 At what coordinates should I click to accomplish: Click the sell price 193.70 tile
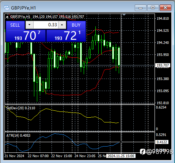[26, 36]
